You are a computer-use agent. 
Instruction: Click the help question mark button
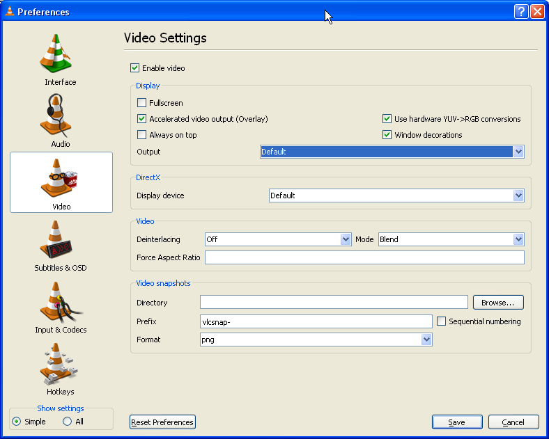(521, 12)
